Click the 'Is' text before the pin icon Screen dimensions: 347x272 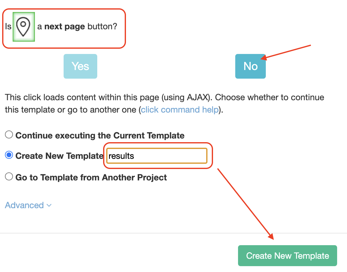[8, 27]
